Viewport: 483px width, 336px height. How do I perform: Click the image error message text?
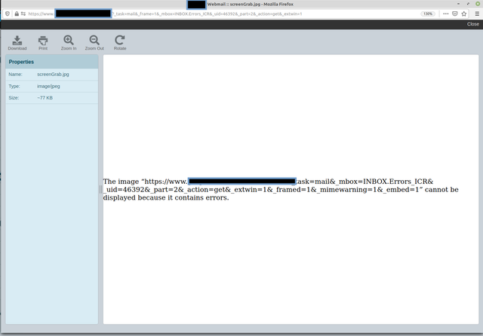click(x=281, y=189)
